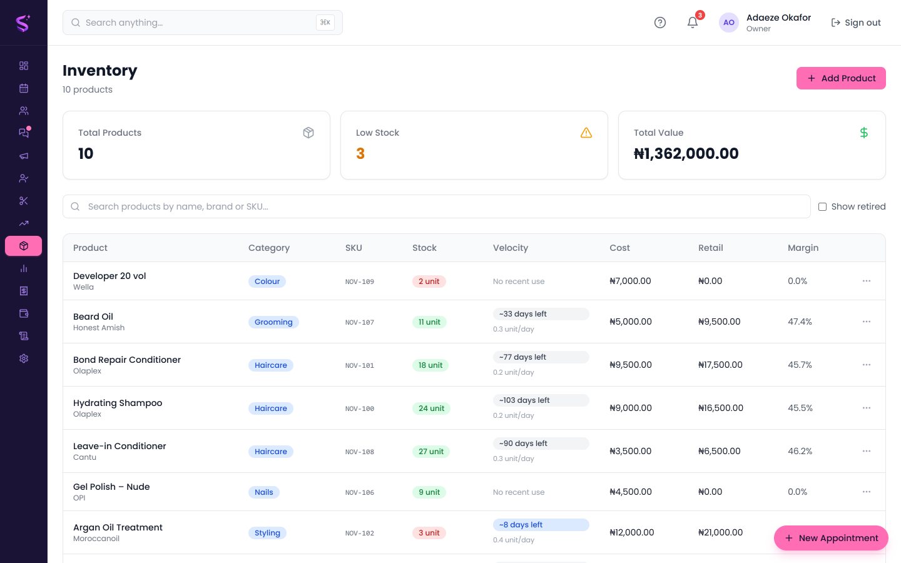Focus the Search anything field
The height and width of the screenshot is (563, 901).
pos(203,23)
